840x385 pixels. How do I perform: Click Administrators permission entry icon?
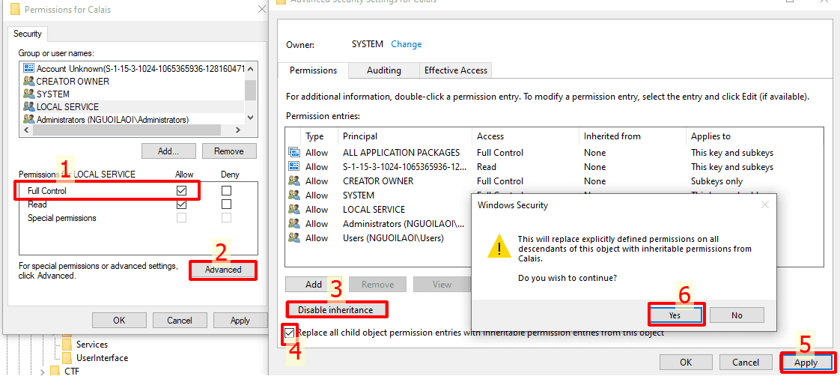pos(293,224)
